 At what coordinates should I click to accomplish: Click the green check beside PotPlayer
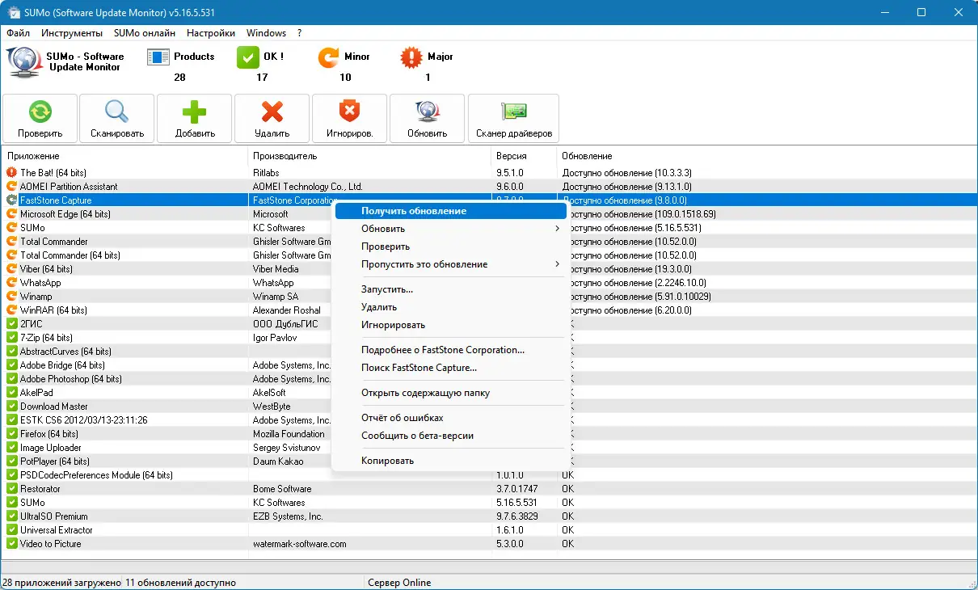11,461
